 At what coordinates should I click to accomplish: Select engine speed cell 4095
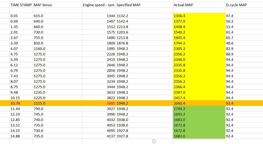coord(99,130)
